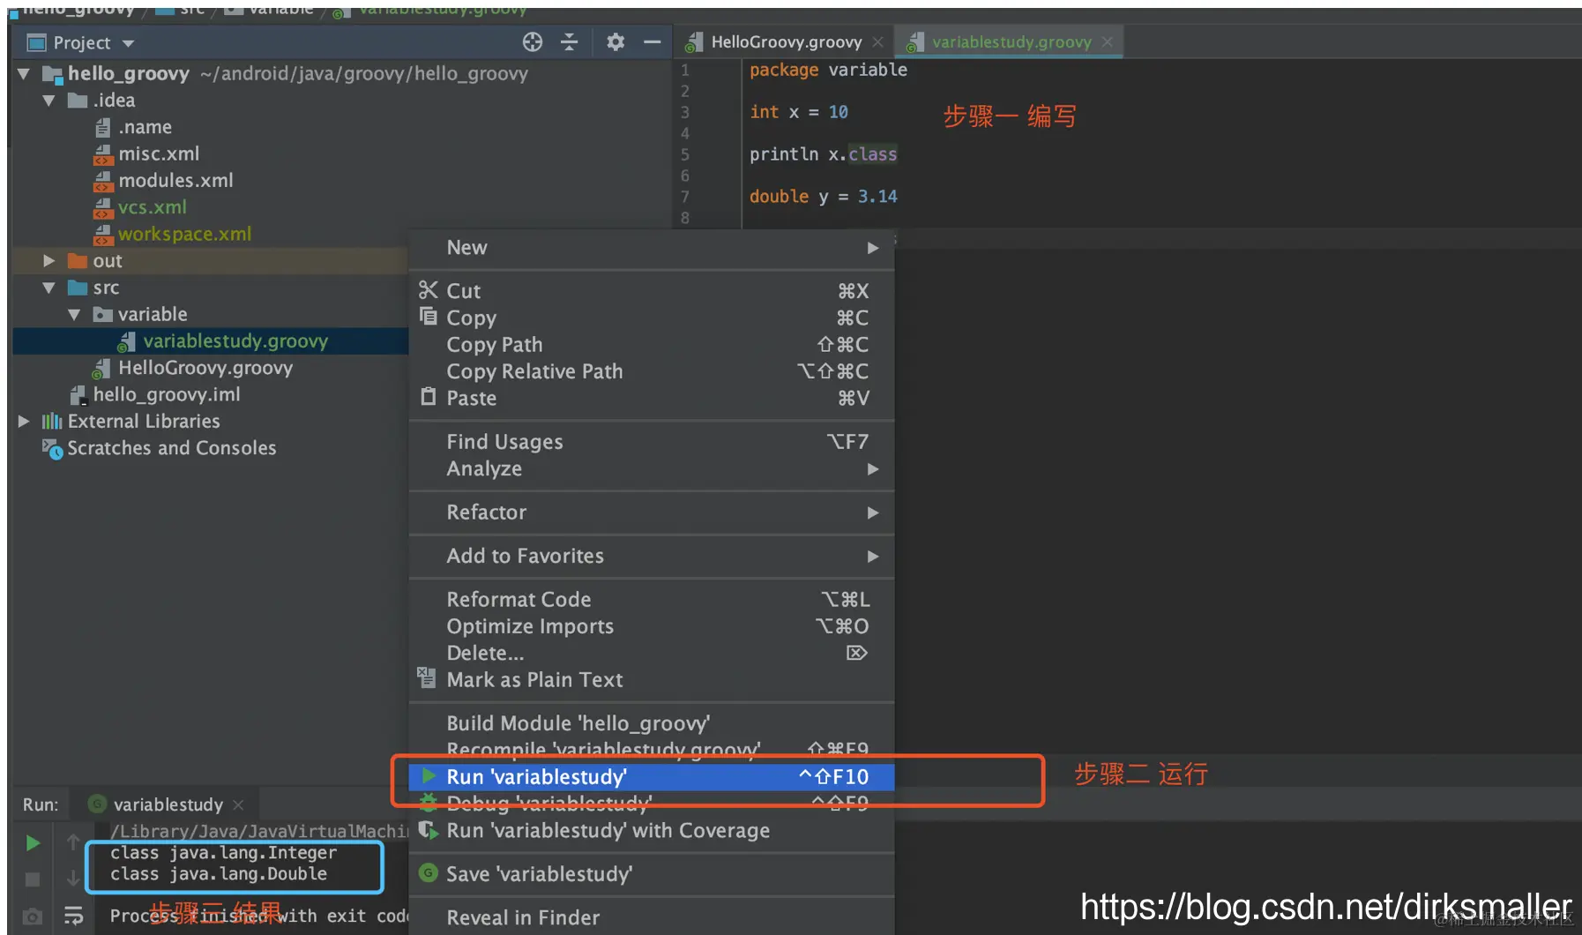Choose Run 'variablestudy'
Screen dimensions: 1582x935
(x=652, y=777)
